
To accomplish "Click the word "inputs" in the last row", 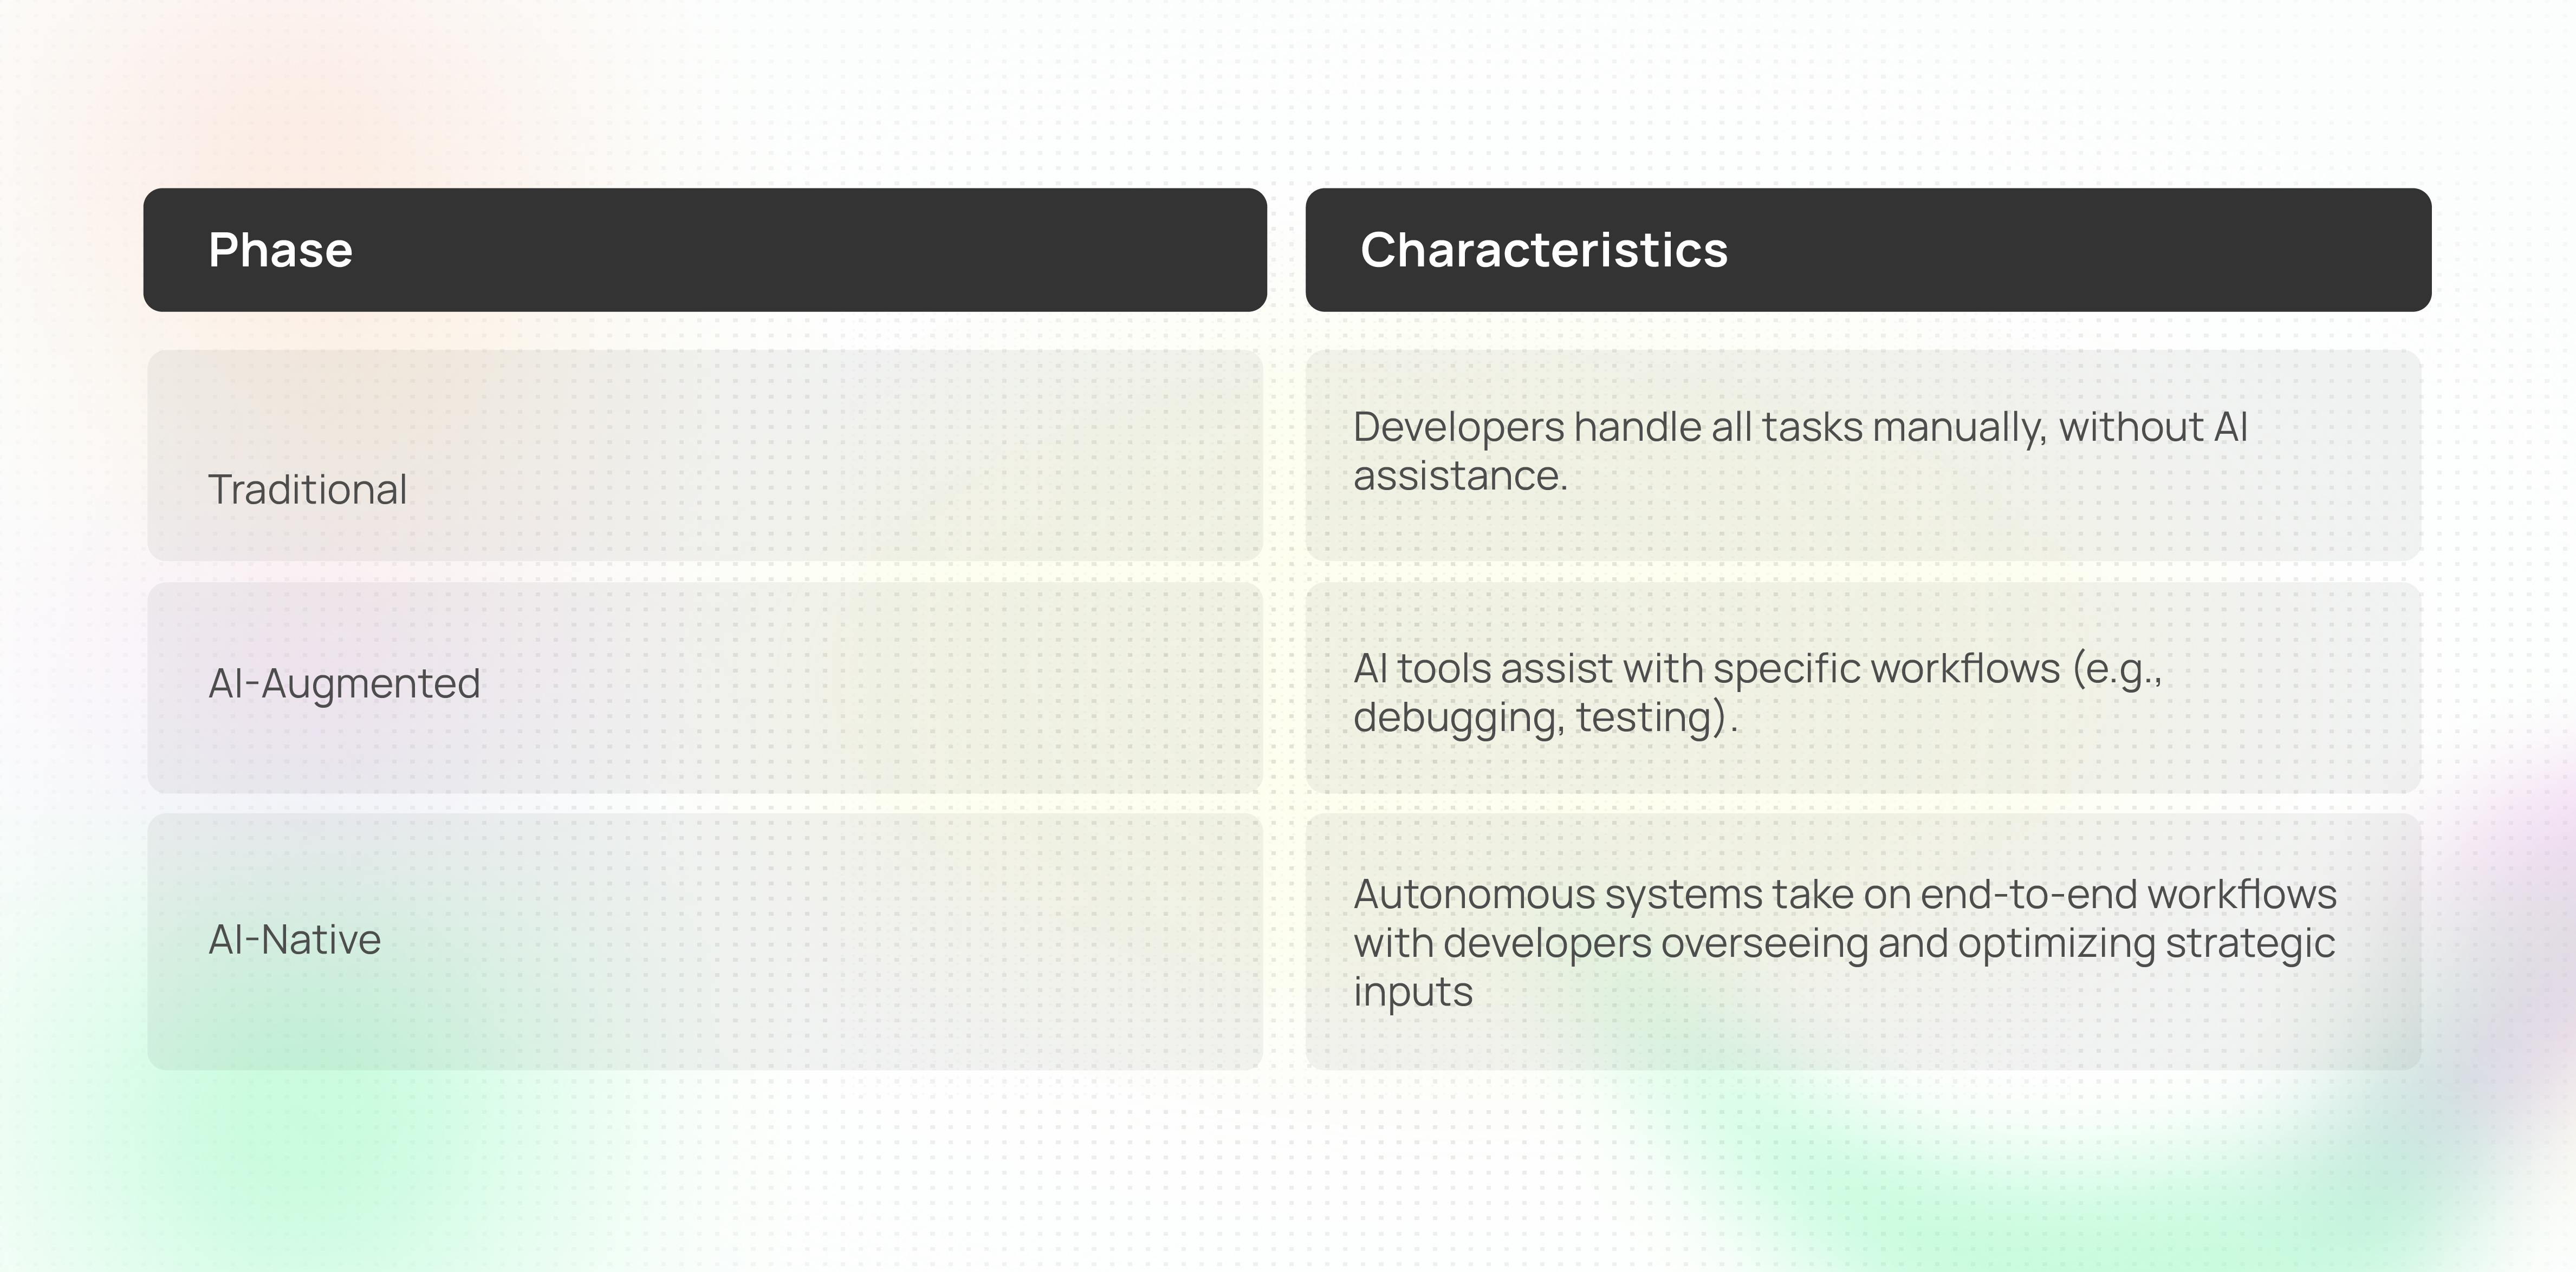I will coord(1413,992).
